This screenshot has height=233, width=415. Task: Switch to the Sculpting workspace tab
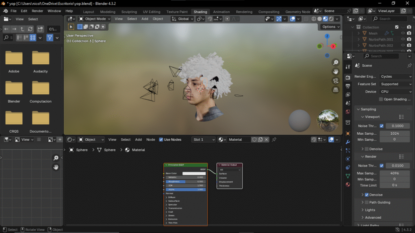coord(129,12)
